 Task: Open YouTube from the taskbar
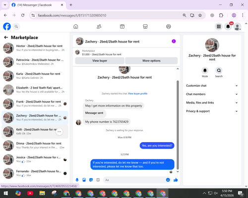(x=30, y=193)
